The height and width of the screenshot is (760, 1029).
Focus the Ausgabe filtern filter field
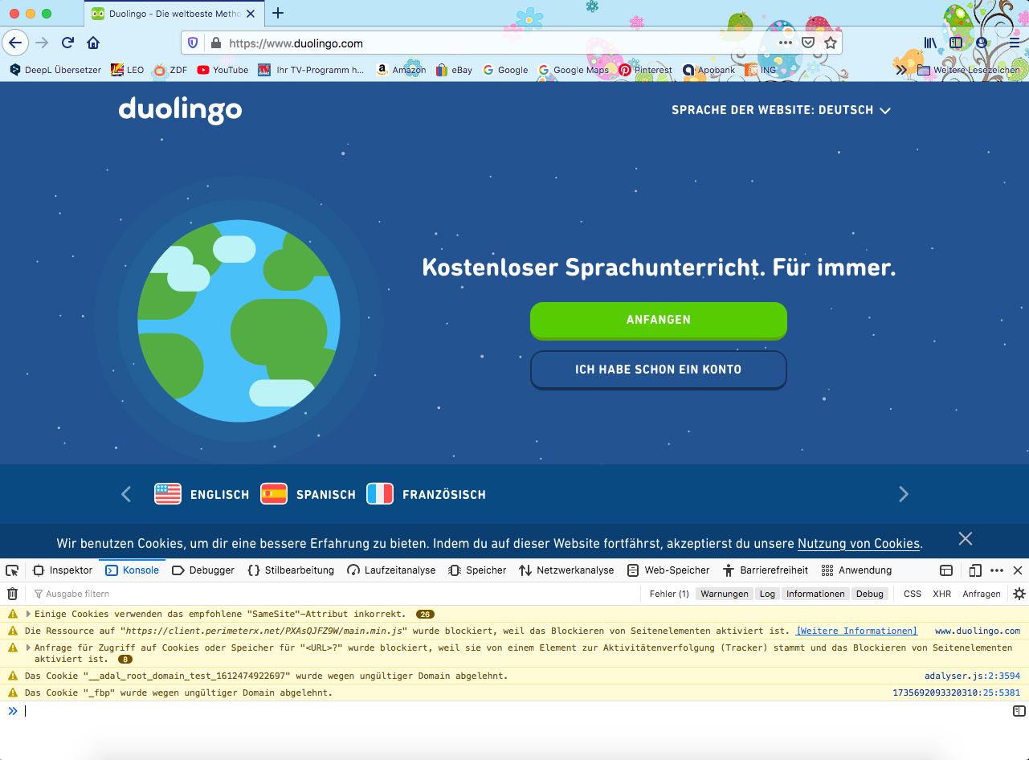tap(334, 594)
